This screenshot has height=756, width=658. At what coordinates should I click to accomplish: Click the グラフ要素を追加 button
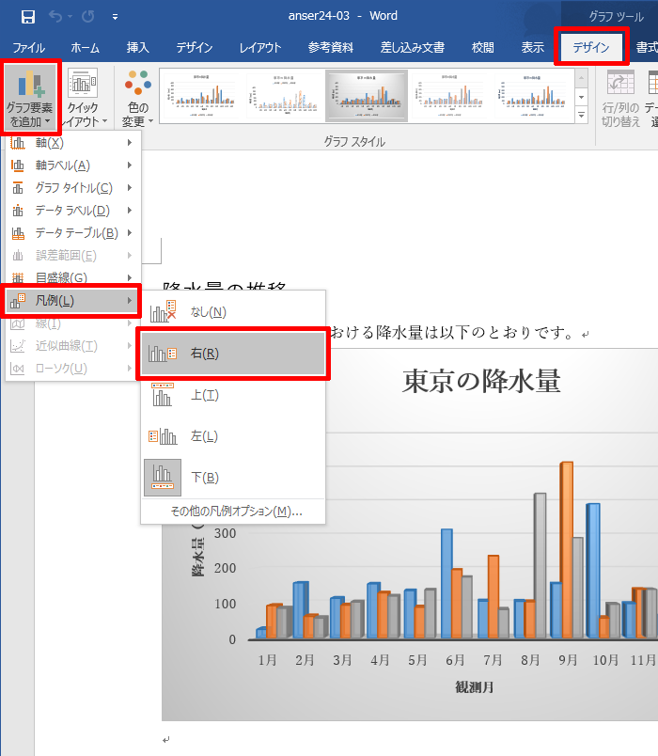[30, 98]
